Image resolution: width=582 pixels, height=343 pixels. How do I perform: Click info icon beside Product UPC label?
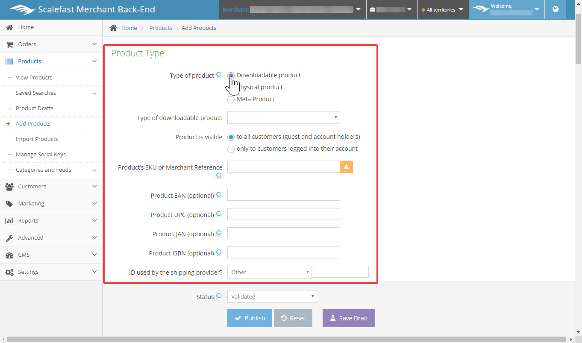click(219, 214)
